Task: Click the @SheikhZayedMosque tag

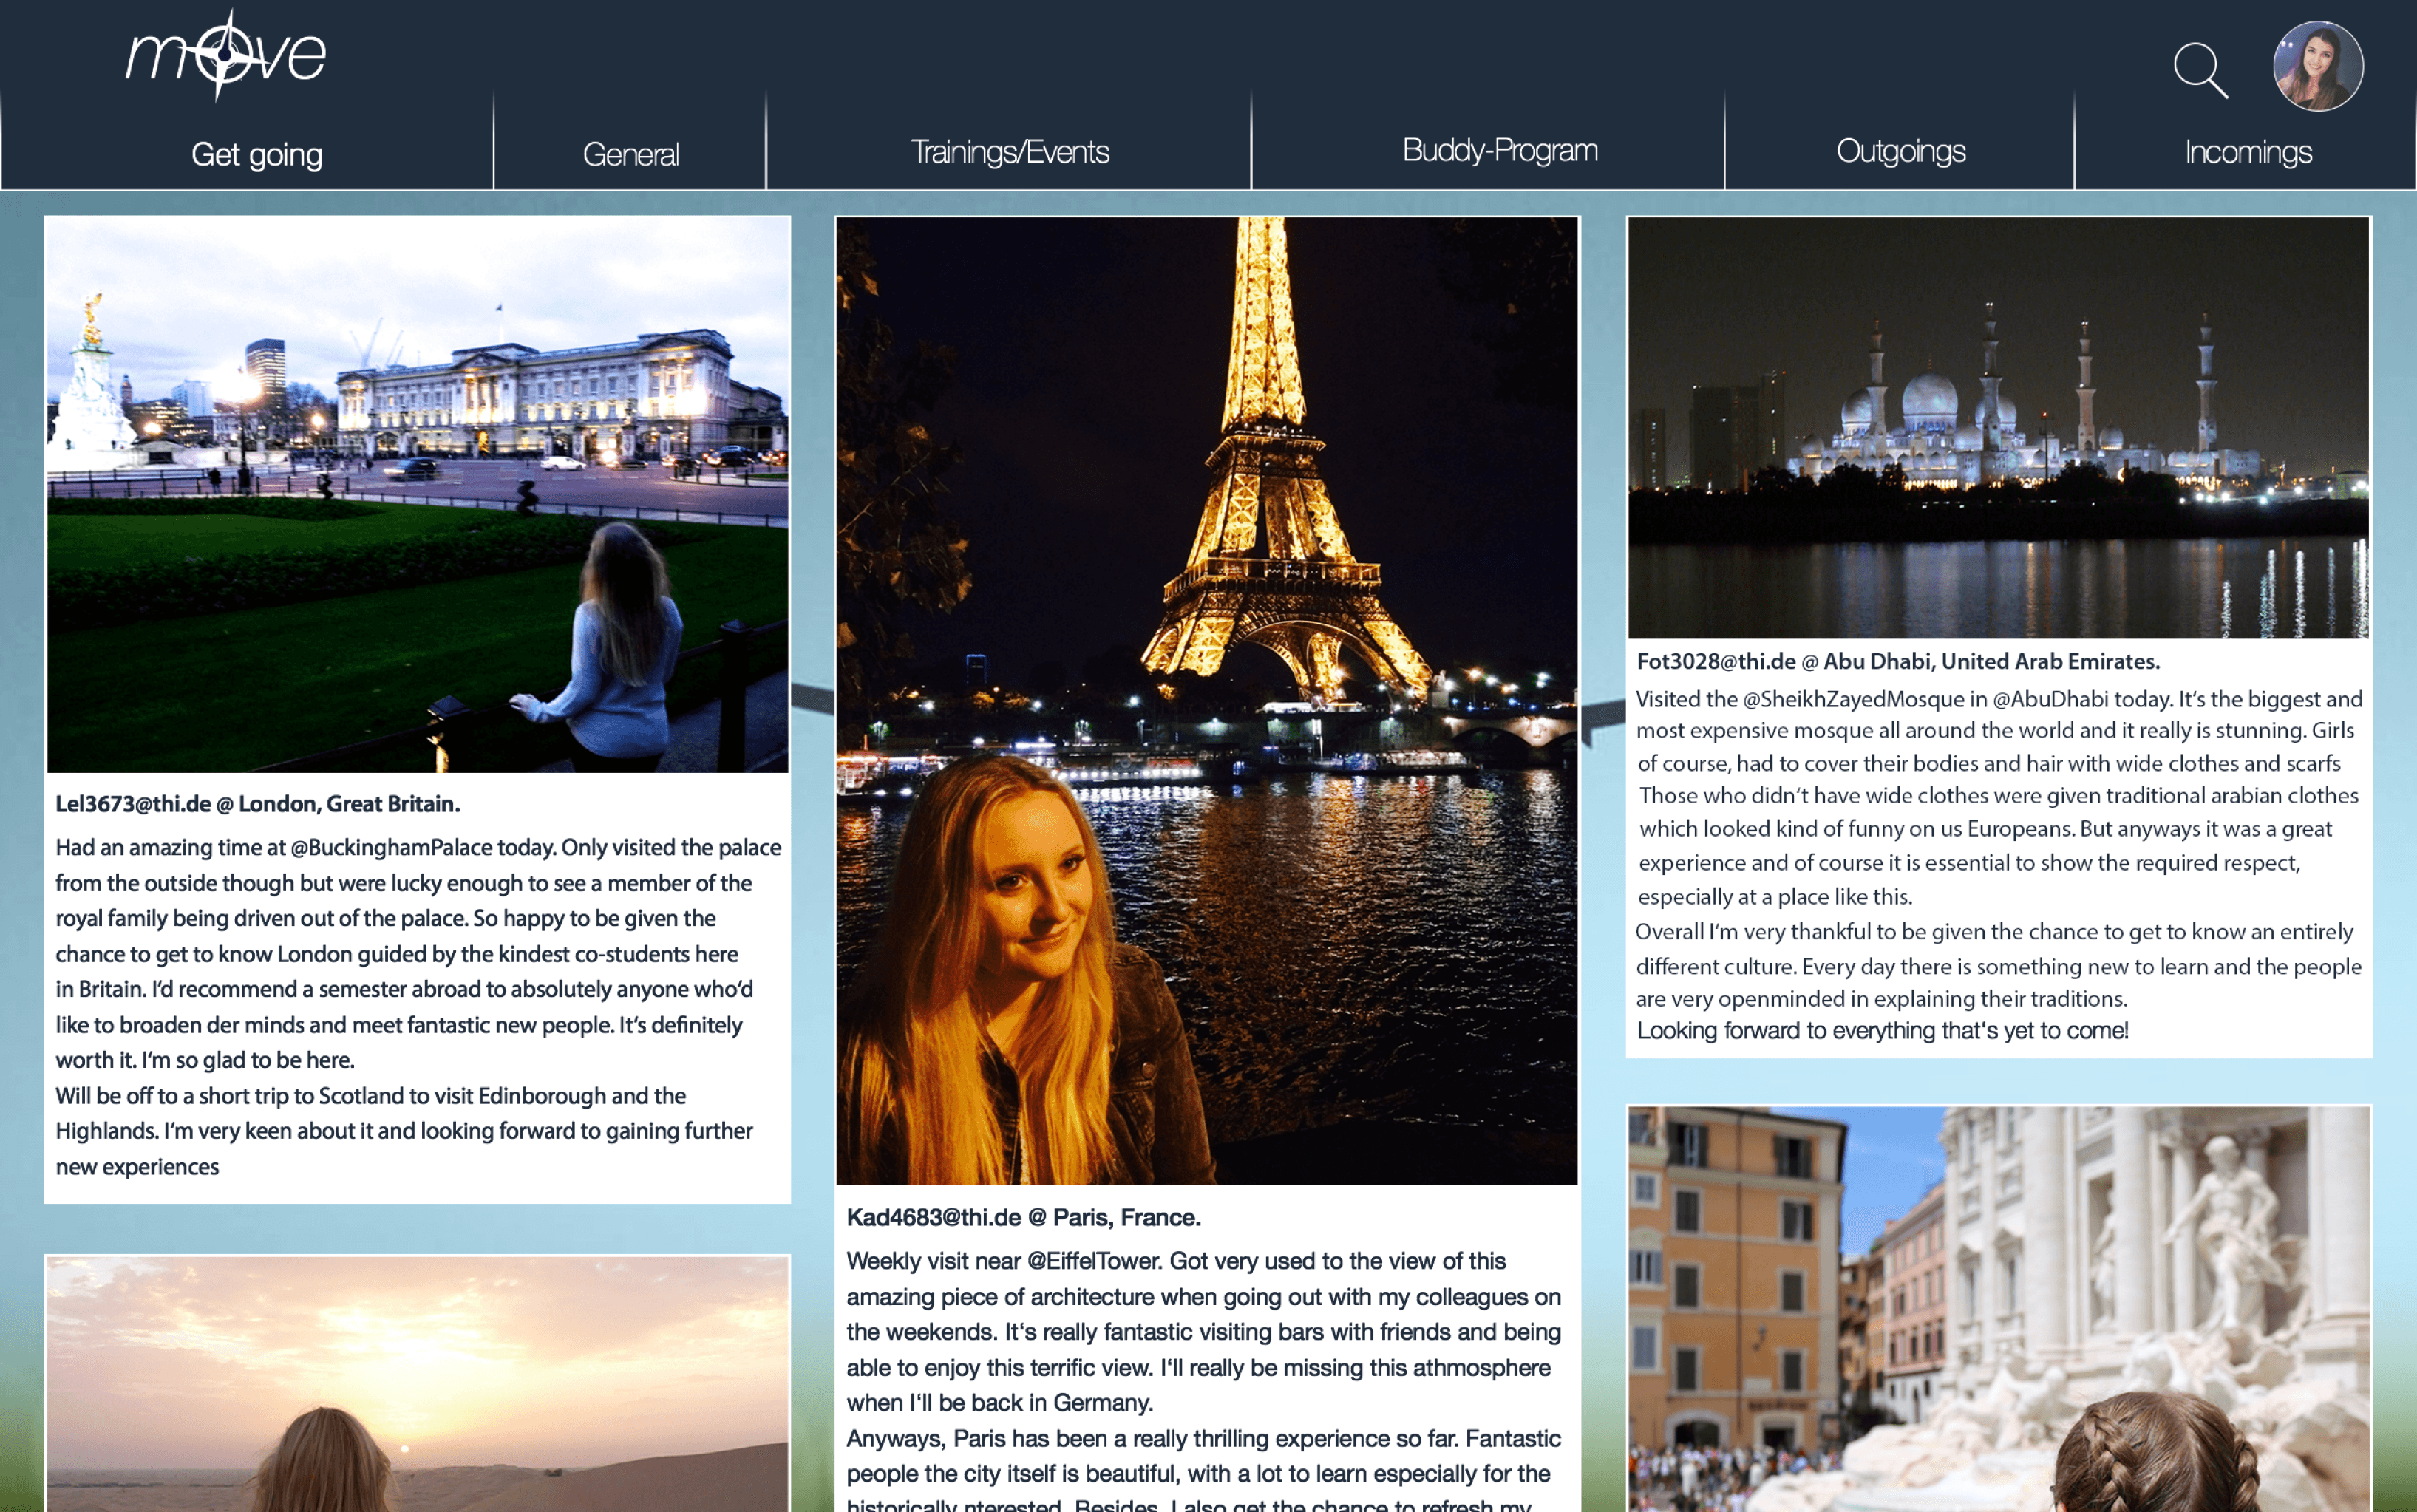Action: pos(1853,699)
